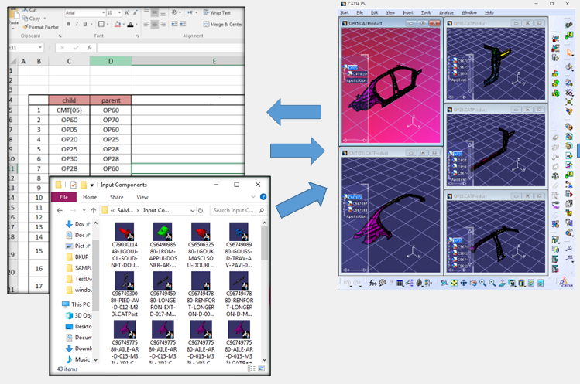Viewport: 580px width, 384px height.
Task: Open BKUP folder in Explorer navigation pane
Action: tap(78, 257)
